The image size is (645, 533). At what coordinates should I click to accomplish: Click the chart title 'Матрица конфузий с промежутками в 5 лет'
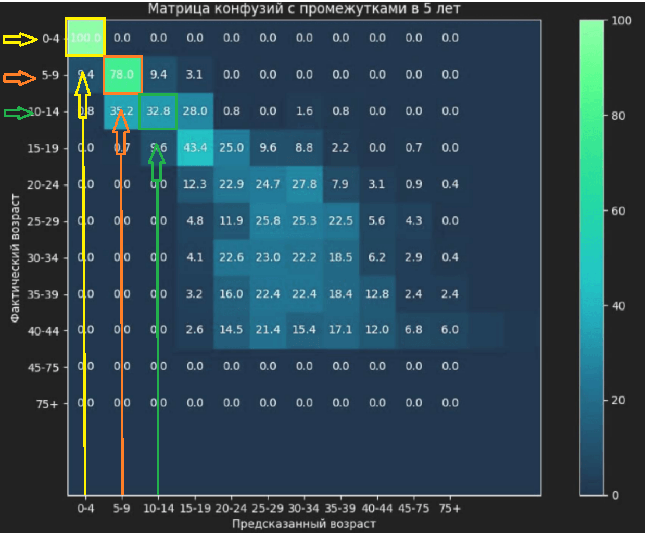[304, 9]
